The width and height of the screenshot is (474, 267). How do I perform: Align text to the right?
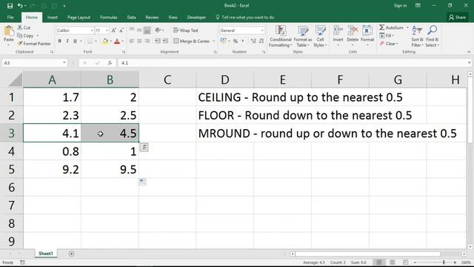pos(147,41)
